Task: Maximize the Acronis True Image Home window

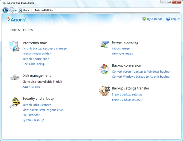Action: [169, 2]
